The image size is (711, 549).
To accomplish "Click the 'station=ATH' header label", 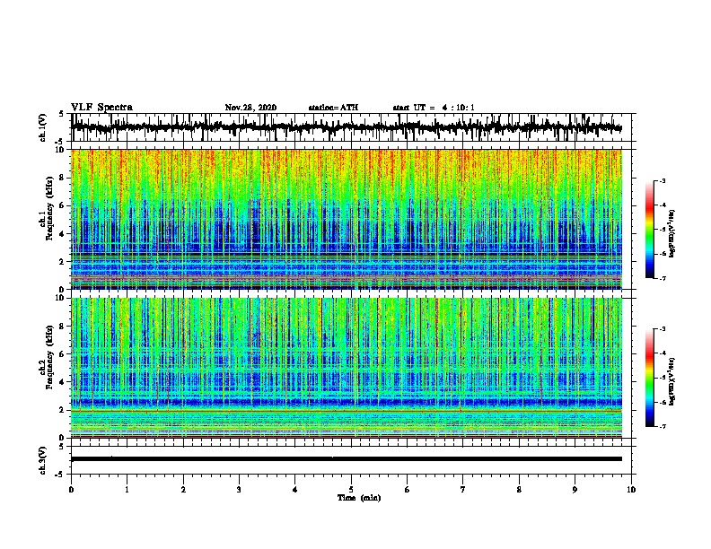I will point(333,108).
